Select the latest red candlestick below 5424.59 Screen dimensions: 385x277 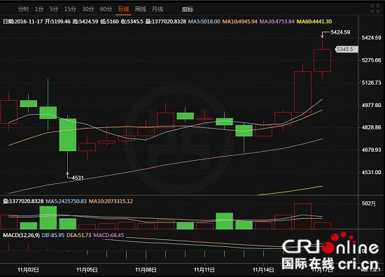(x=323, y=61)
